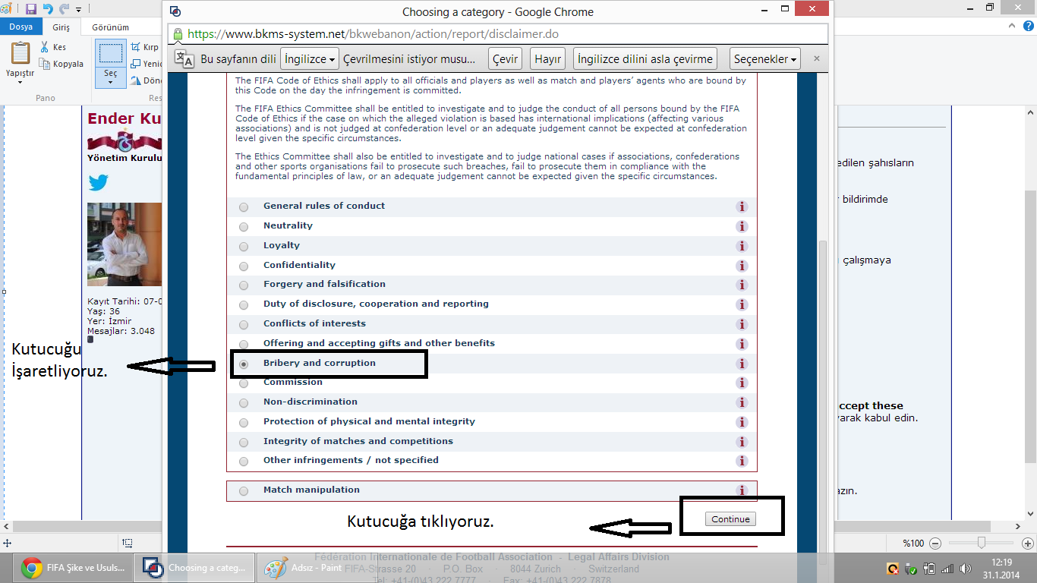The image size is (1037, 583).
Task: Click the Save icon in Paint's quick access toolbar
Action: (31, 9)
